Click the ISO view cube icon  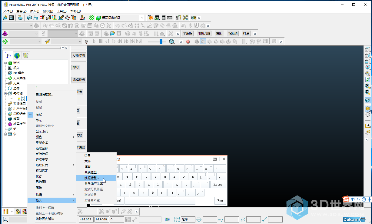(x=367, y=67)
